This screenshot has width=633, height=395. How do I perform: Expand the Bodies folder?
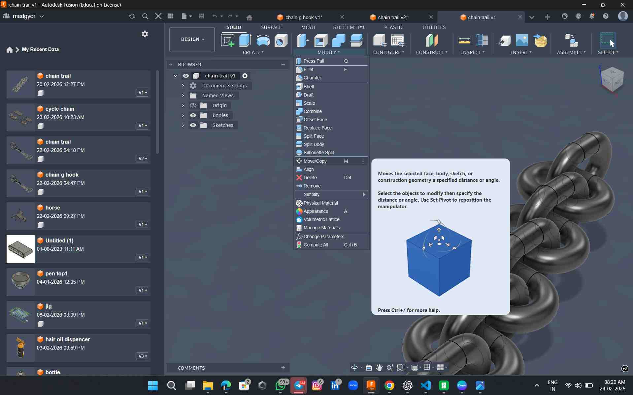[x=183, y=115]
